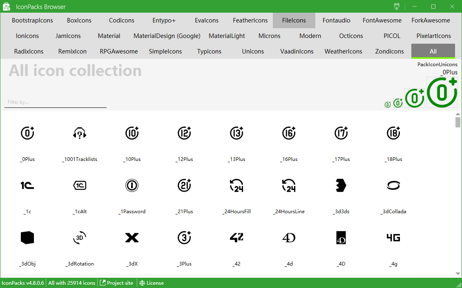
Task: Click the _3dX icon
Action: tap(132, 238)
